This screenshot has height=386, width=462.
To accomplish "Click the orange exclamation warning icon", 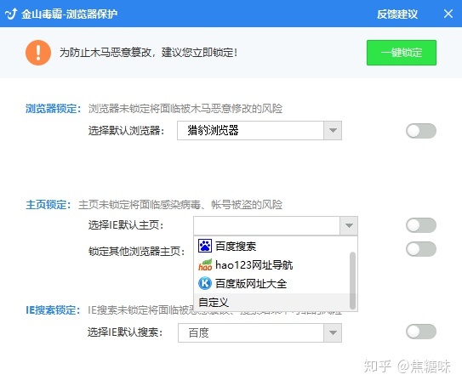I will (x=38, y=53).
